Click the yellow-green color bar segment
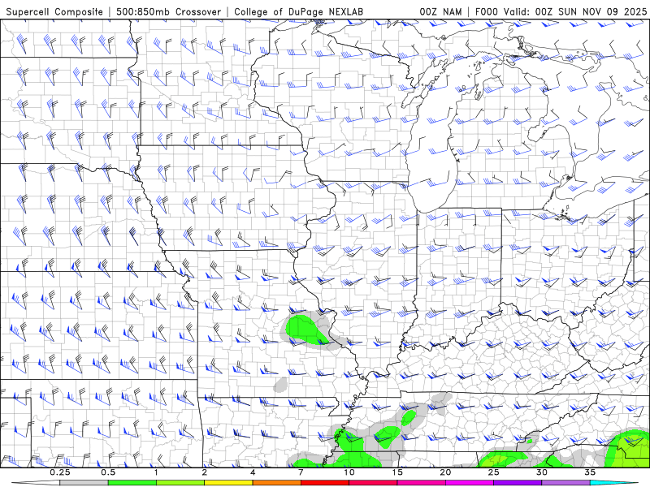The height and width of the screenshot is (487, 650). pyautogui.click(x=180, y=483)
